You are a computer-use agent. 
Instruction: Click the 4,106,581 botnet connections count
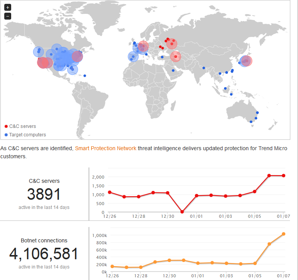44,254
